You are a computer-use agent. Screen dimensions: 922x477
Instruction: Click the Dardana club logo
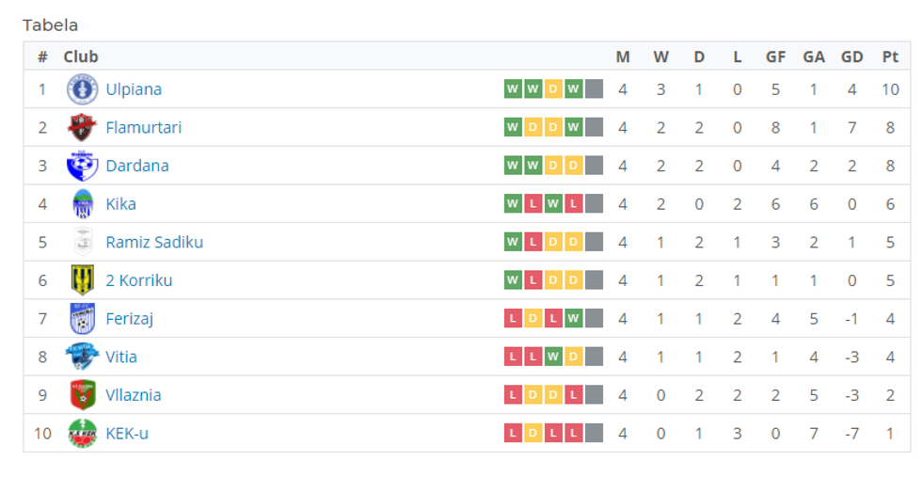click(x=82, y=166)
